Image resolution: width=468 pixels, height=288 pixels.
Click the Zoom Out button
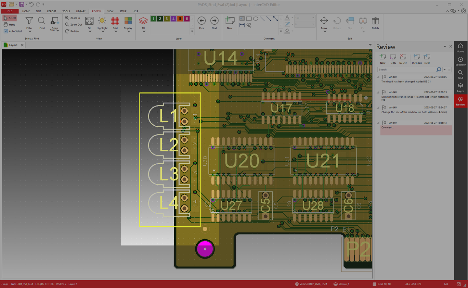pos(74,25)
